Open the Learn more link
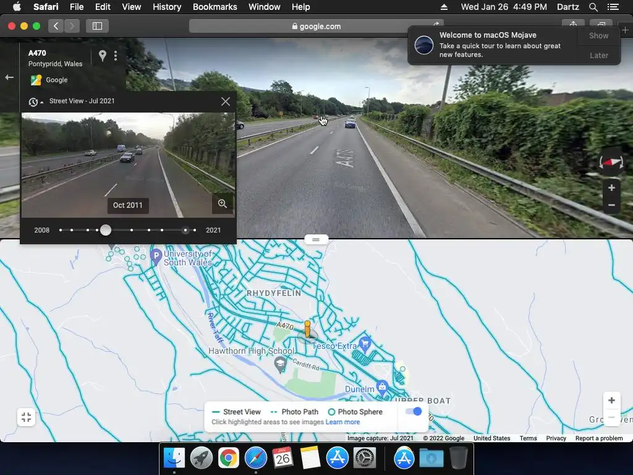Image resolution: width=633 pixels, height=475 pixels. 342,422
